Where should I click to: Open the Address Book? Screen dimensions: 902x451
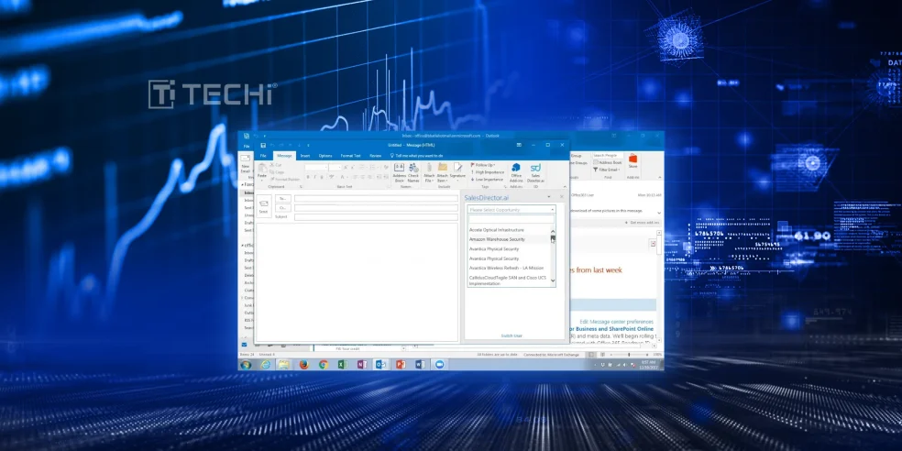click(399, 170)
